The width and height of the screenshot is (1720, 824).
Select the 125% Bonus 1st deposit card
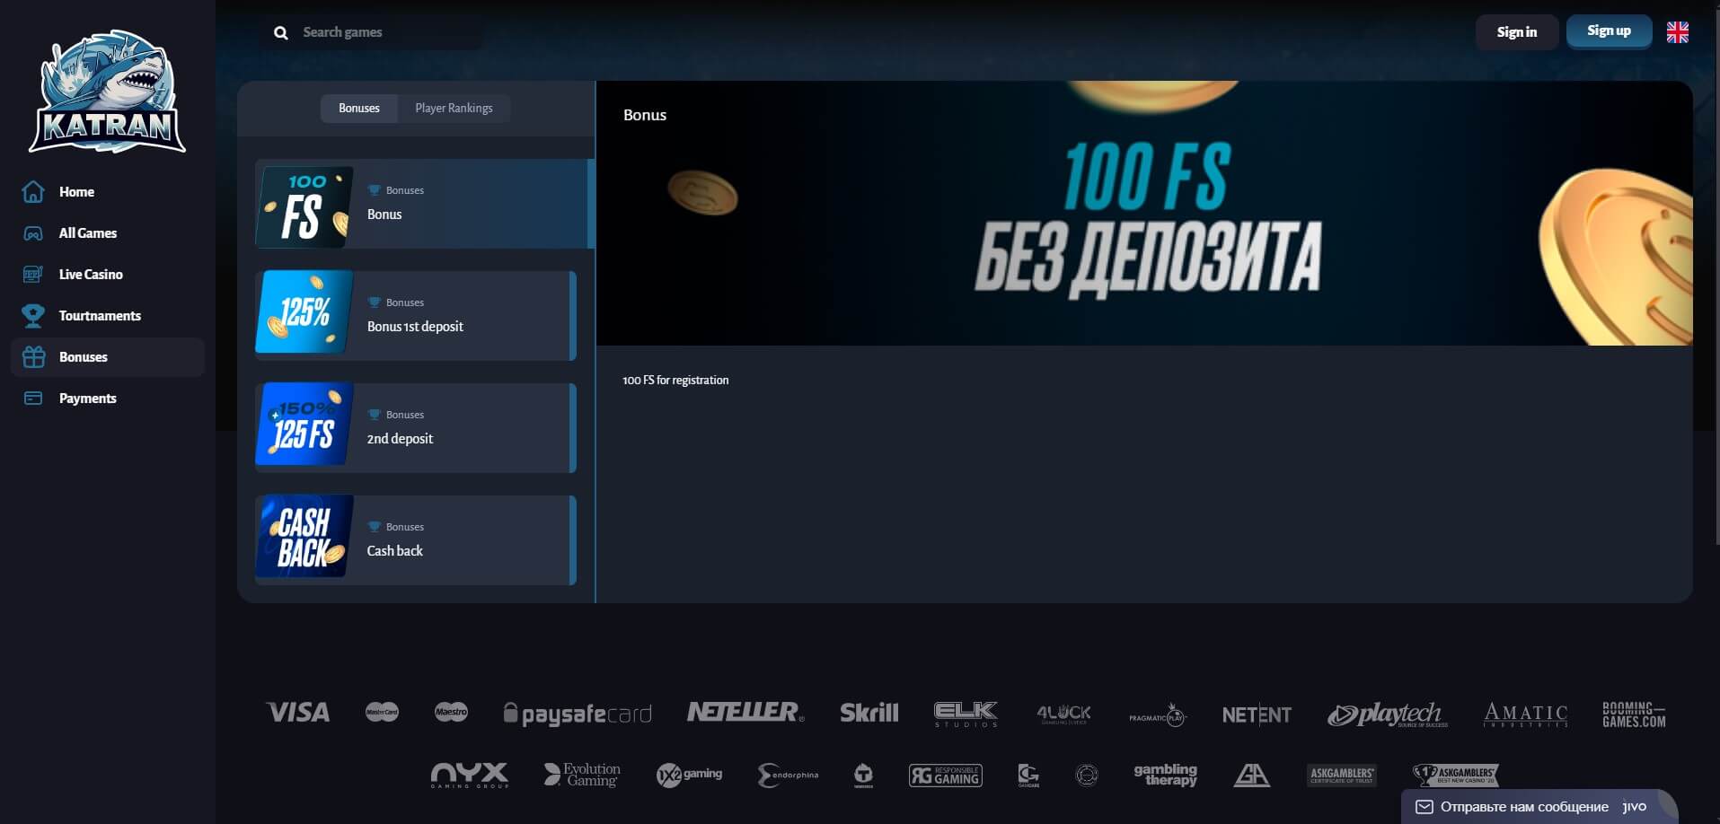416,316
